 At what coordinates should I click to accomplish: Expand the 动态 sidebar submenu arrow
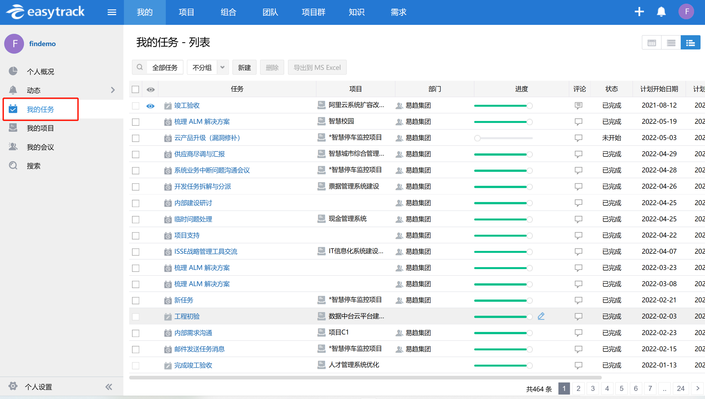pos(113,90)
